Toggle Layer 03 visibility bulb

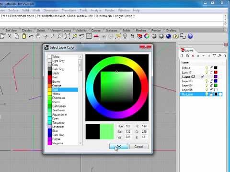pyautogui.click(x=207, y=81)
